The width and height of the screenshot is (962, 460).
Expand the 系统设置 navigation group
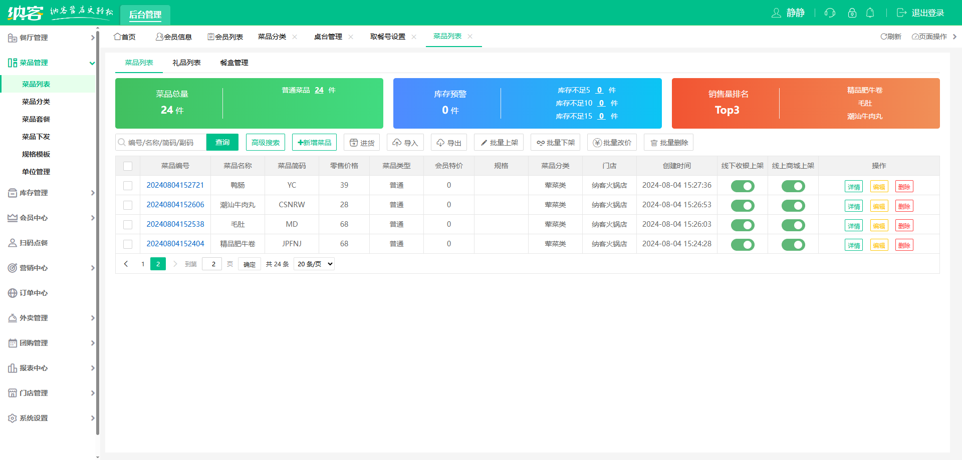(x=33, y=418)
